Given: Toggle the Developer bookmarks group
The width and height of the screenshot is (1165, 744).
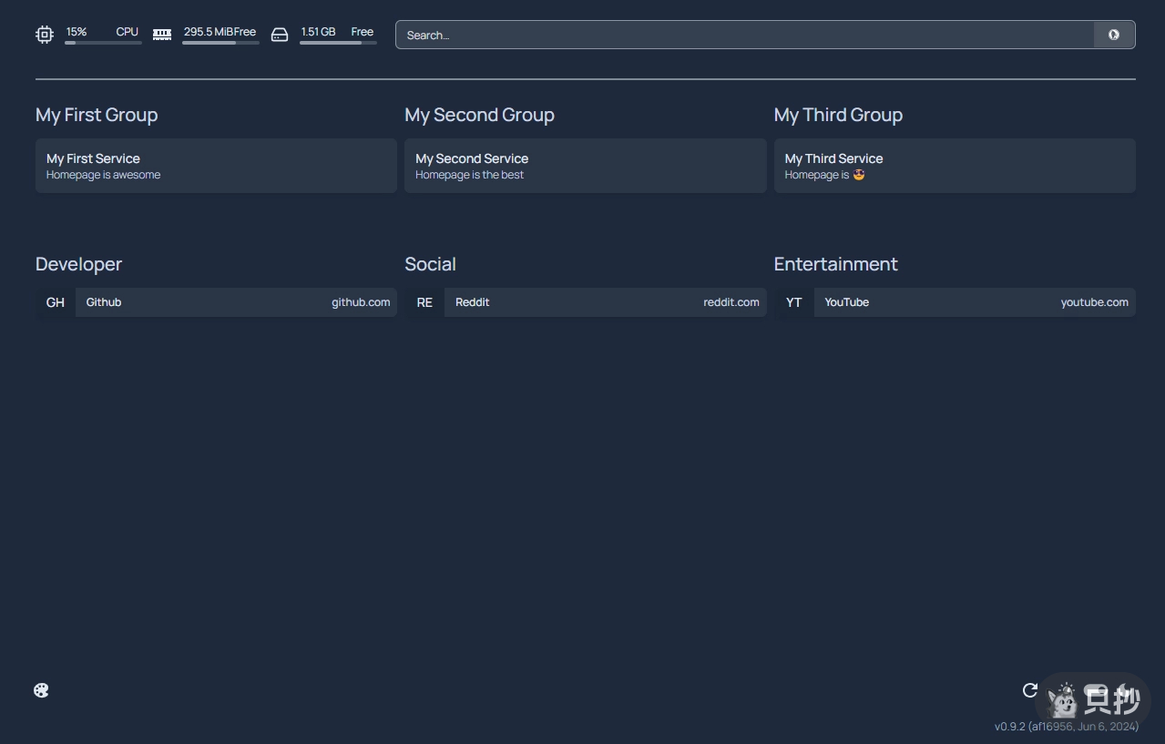Looking at the screenshot, I should coord(78,264).
